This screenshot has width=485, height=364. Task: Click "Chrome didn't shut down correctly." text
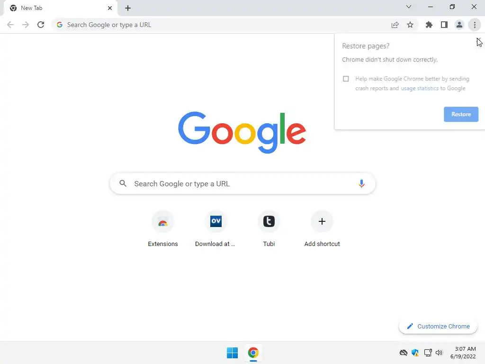(390, 60)
